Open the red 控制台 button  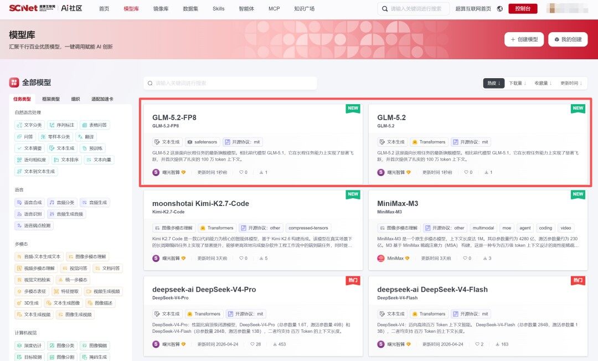tap(523, 9)
